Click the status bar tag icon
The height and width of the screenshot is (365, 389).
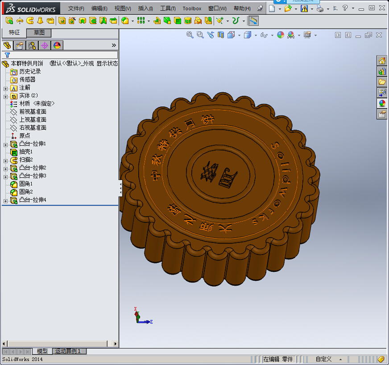point(381,359)
